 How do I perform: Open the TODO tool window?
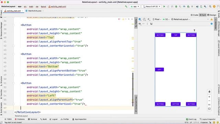[8, 119]
